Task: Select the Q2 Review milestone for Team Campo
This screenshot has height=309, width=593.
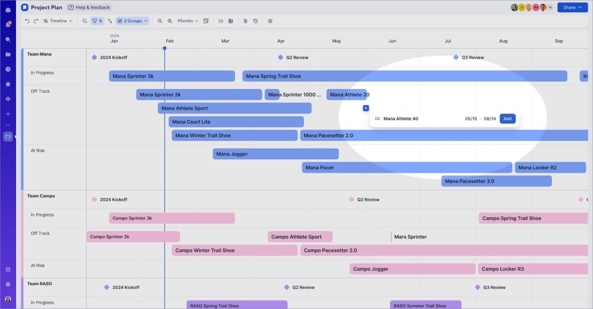Action: point(351,199)
